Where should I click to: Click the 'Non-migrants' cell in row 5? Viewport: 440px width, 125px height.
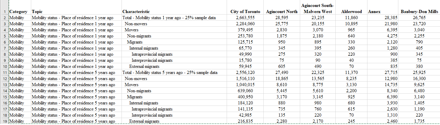coord(174,36)
